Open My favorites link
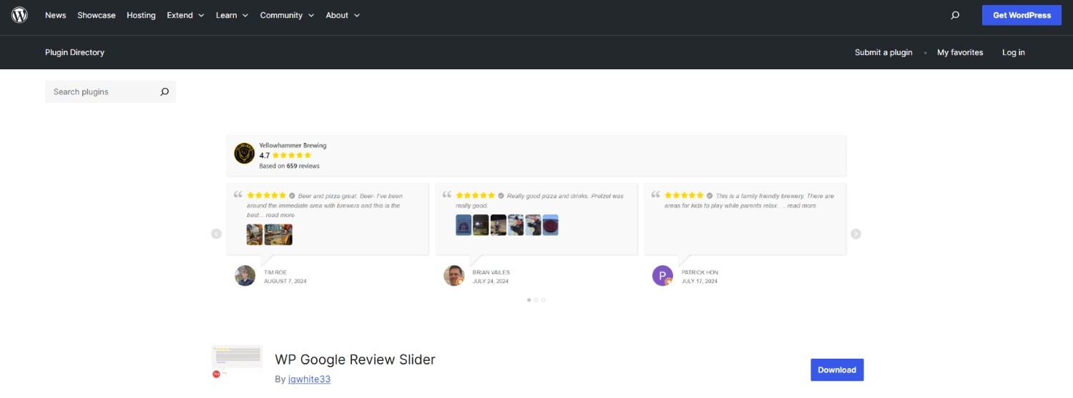 pos(960,52)
